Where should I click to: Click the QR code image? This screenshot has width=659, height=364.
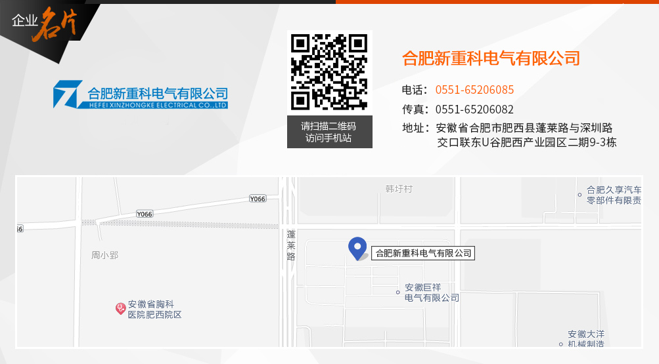click(330, 72)
